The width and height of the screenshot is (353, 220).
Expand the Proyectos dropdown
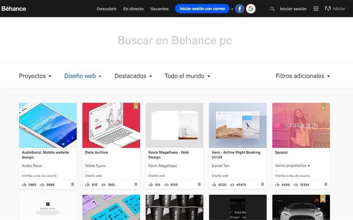pyautogui.click(x=35, y=76)
